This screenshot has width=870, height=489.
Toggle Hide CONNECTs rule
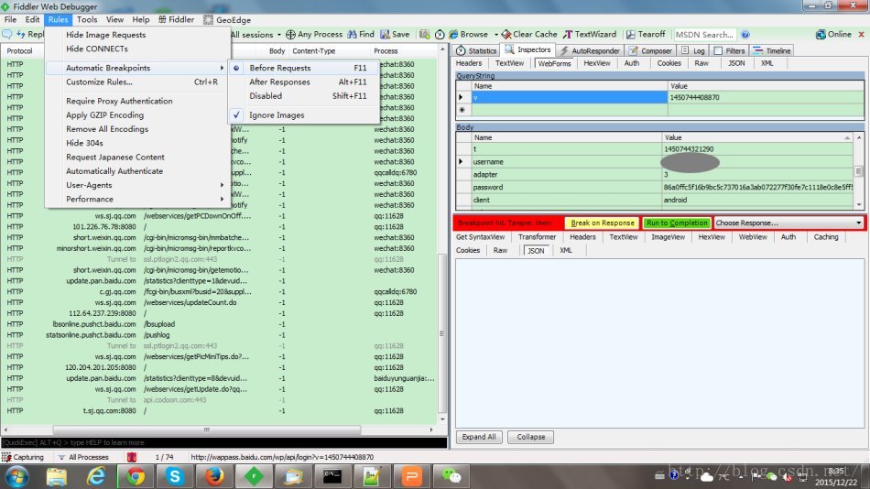coord(137,49)
